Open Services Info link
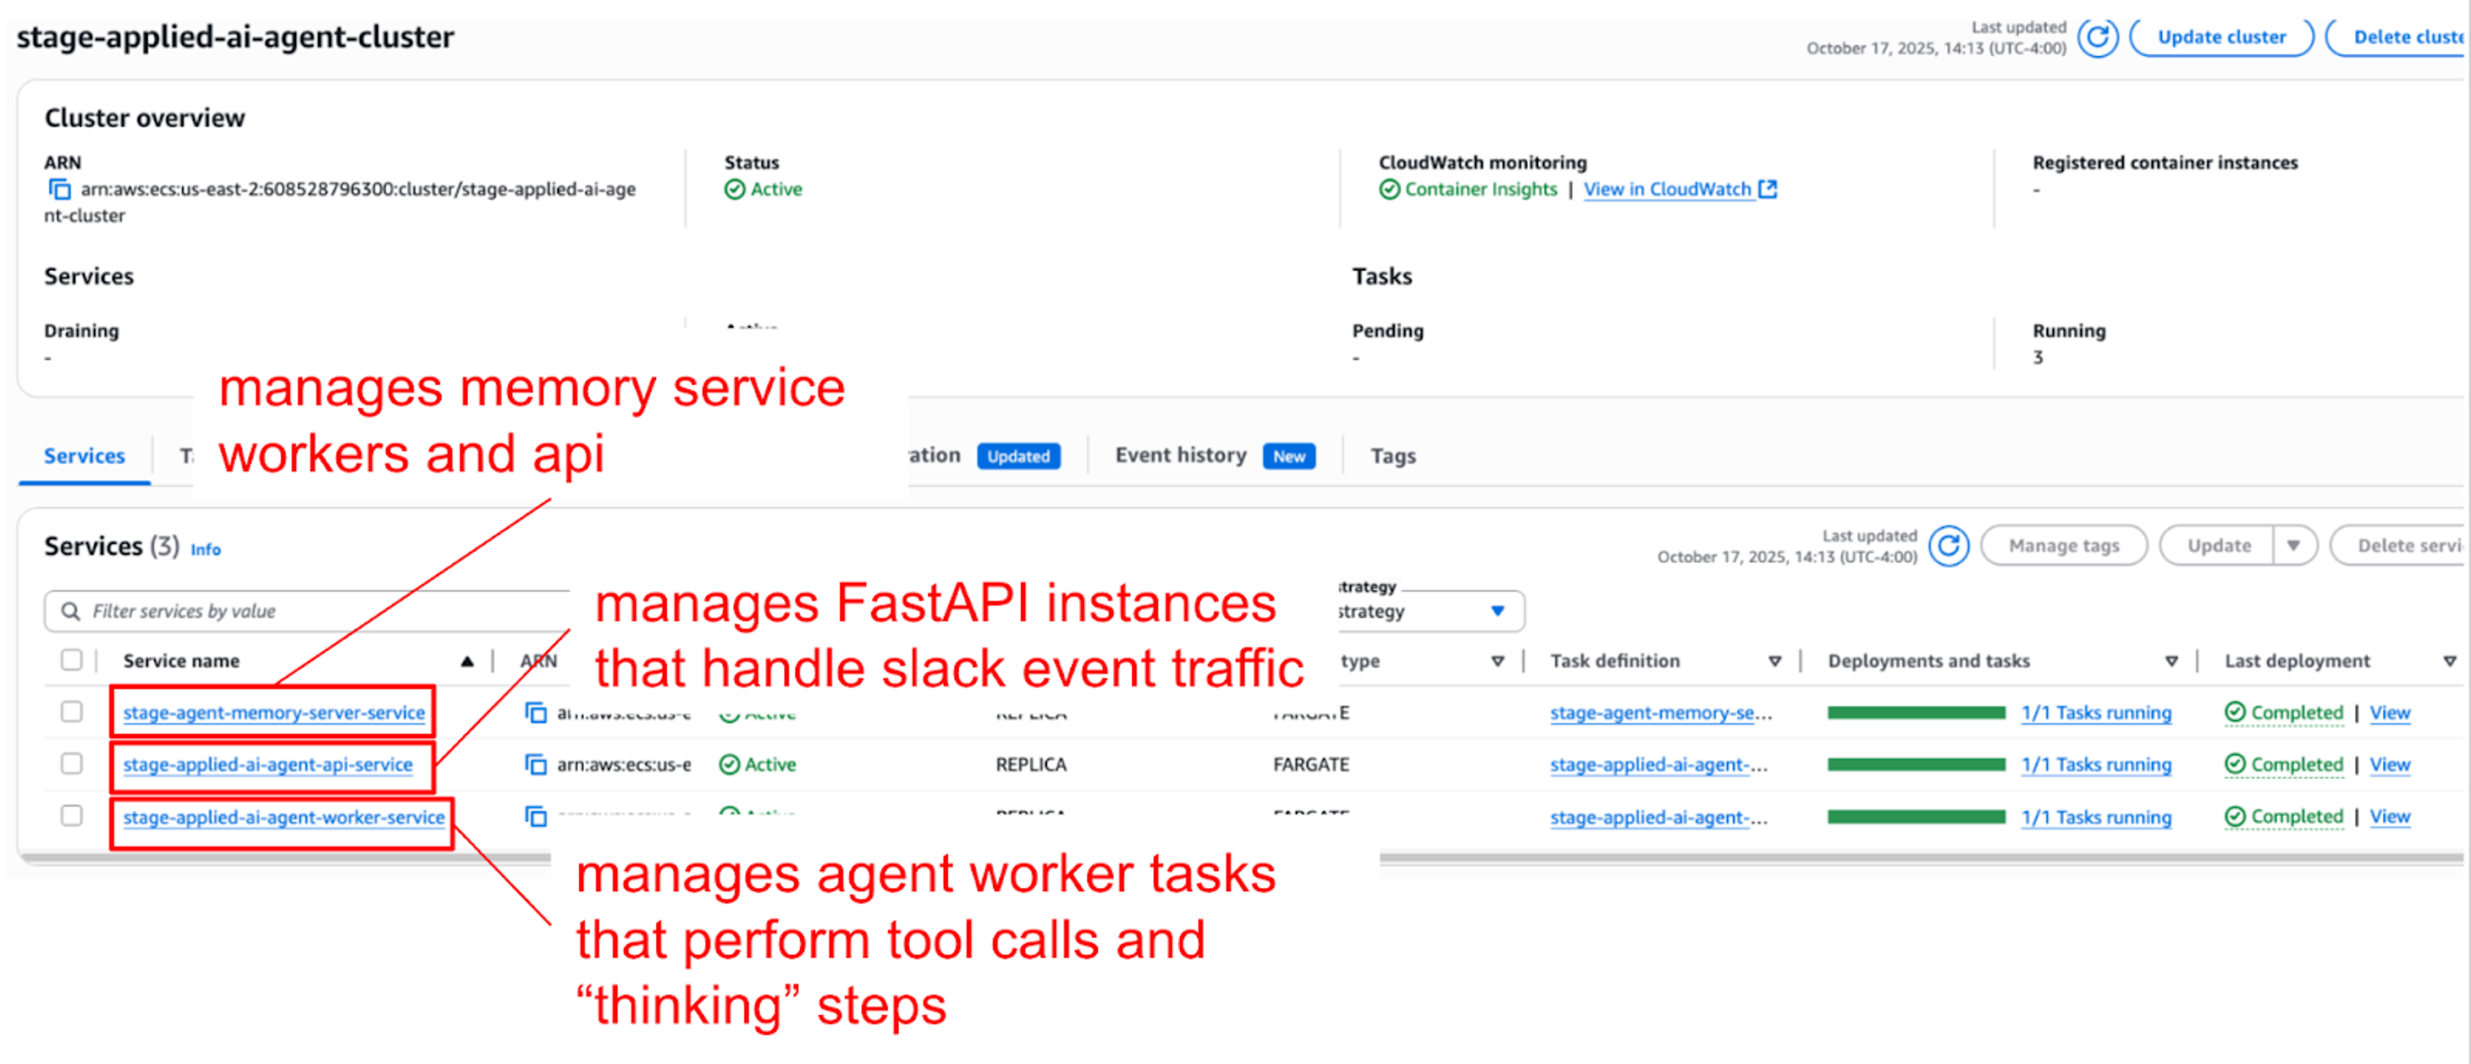 point(205,549)
